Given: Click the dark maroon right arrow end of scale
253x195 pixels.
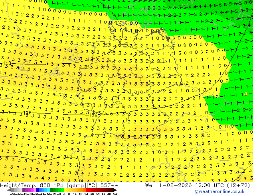Looking at the screenshot, I should (x=115, y=190).
